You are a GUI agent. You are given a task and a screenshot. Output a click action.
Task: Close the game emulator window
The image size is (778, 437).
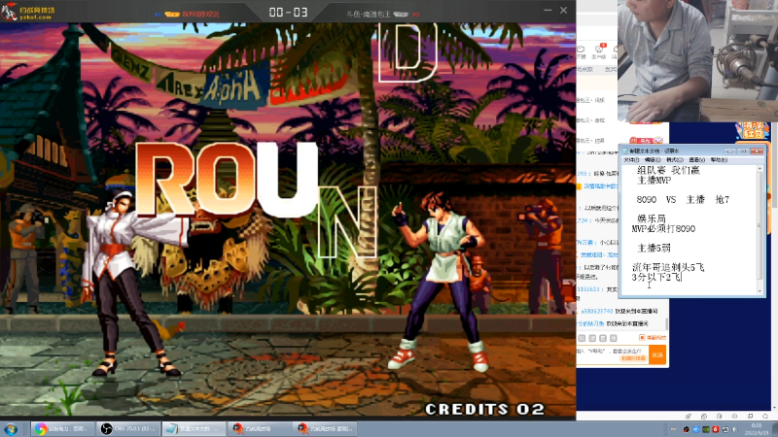pos(564,10)
